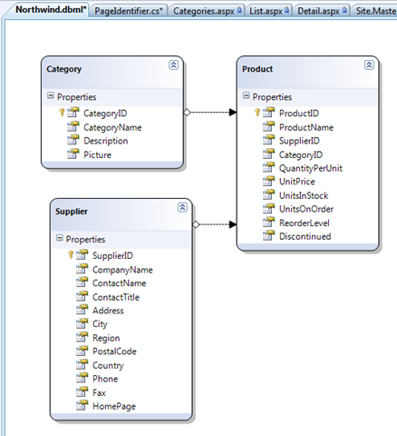Click the ContactName property icon
Screen dimensions: 397x436
click(x=82, y=282)
